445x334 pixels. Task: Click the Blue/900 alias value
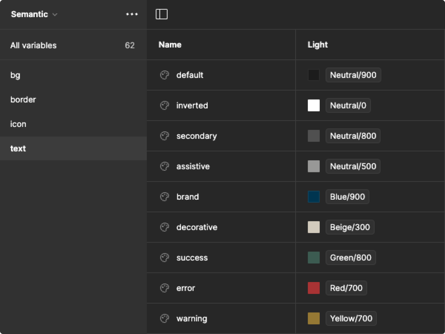347,197
